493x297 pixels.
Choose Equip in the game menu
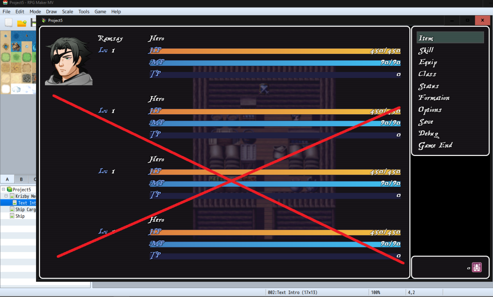(428, 62)
